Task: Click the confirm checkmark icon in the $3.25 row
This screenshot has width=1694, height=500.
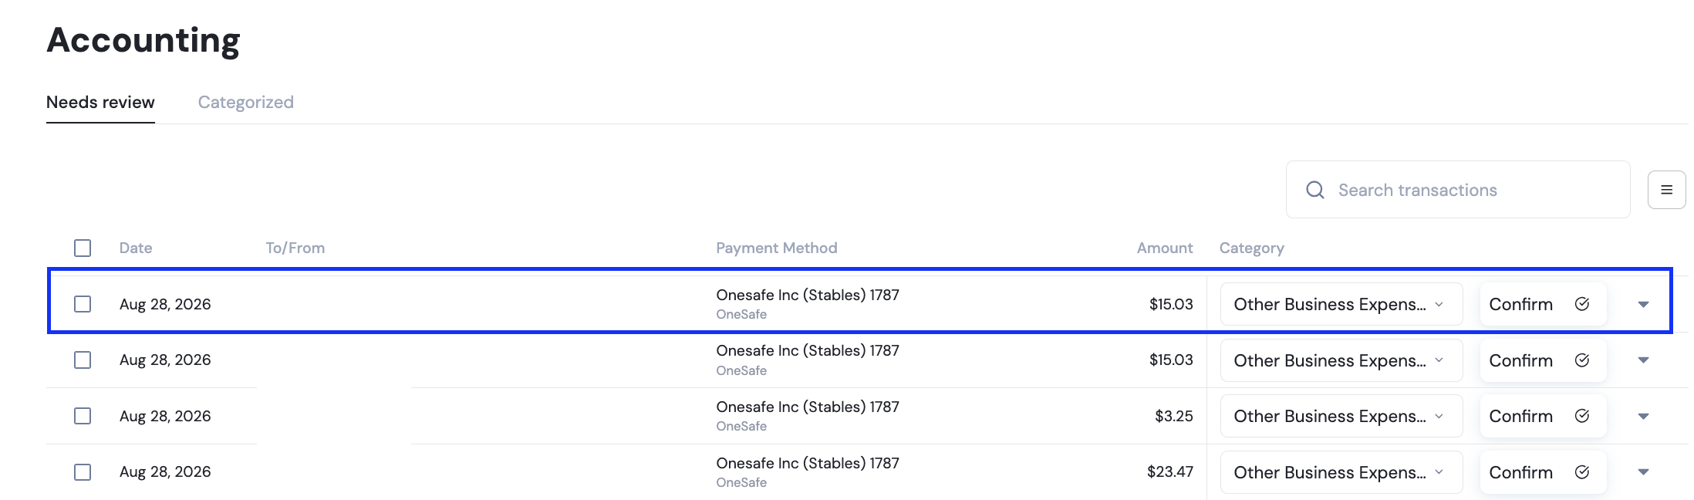Action: pyautogui.click(x=1582, y=416)
